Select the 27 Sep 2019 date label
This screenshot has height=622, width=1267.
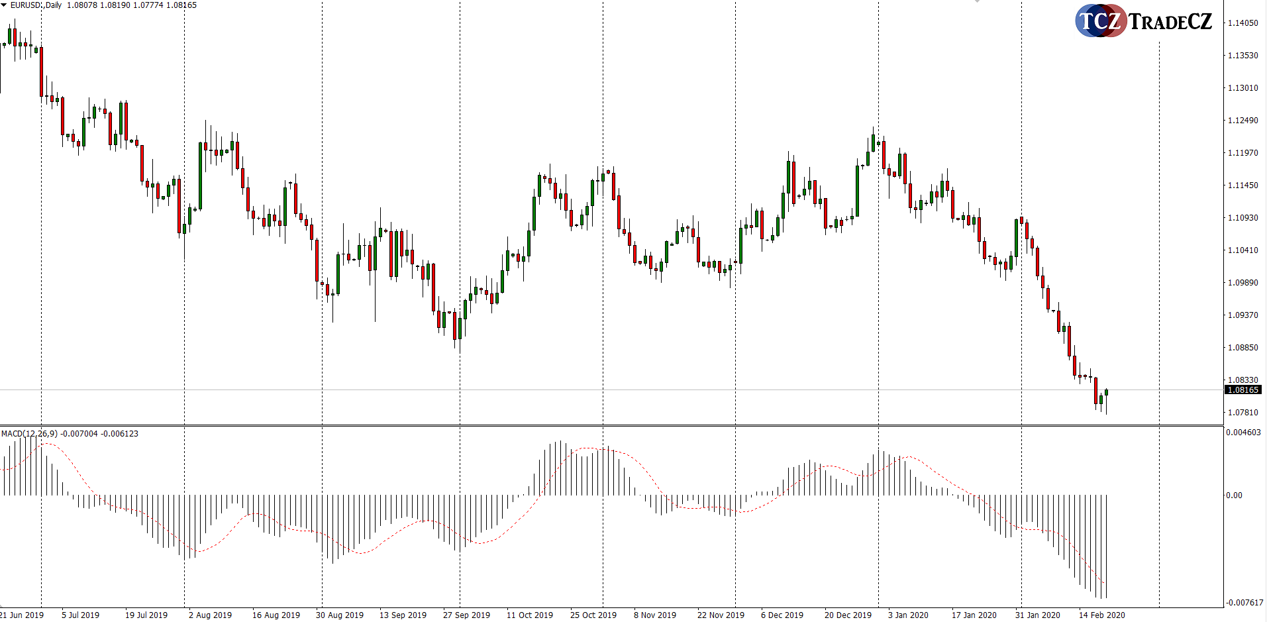tap(466, 615)
